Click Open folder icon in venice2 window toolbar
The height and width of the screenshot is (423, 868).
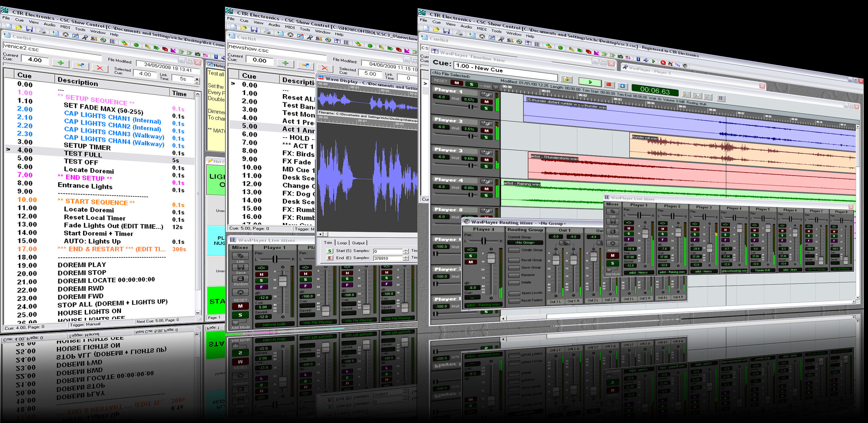19,28
